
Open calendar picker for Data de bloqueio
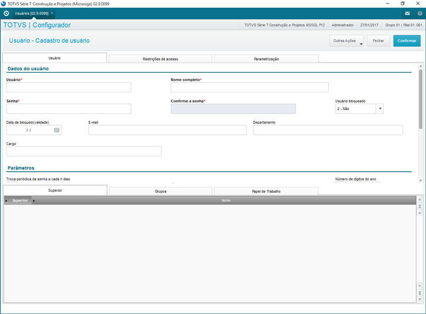coord(57,130)
